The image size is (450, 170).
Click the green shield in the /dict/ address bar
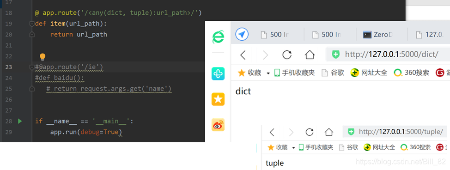click(x=335, y=55)
